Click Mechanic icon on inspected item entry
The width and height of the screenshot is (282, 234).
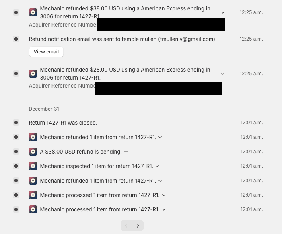tap(33, 166)
